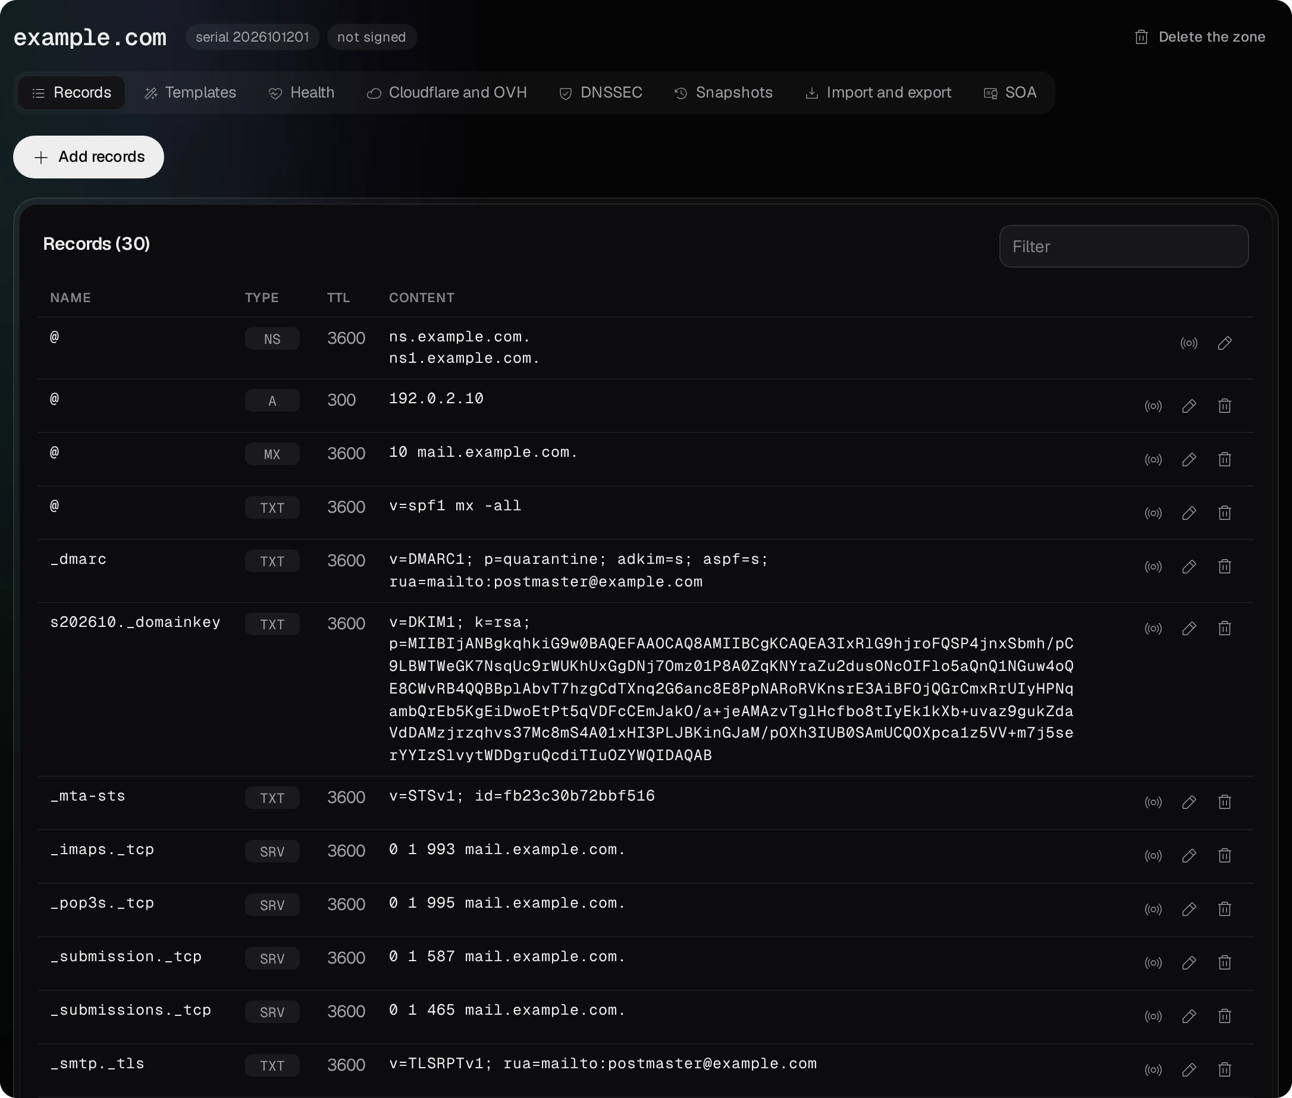Check propagation for the v=spf1 TXT record

point(1153,513)
